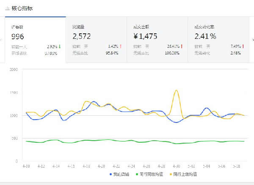Click red up arrow beside 7.49%

243,46
